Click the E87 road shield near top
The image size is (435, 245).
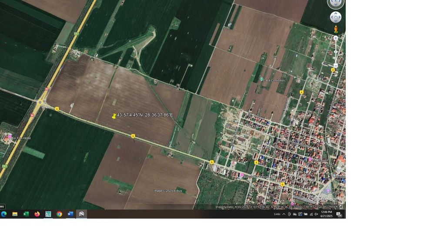pos(77,34)
